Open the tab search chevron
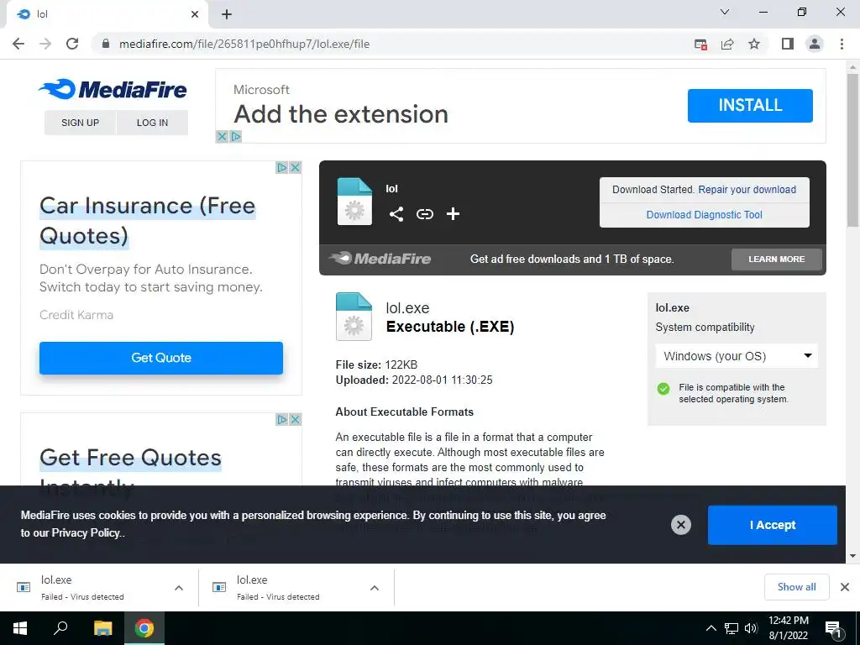860x645 pixels. point(725,12)
